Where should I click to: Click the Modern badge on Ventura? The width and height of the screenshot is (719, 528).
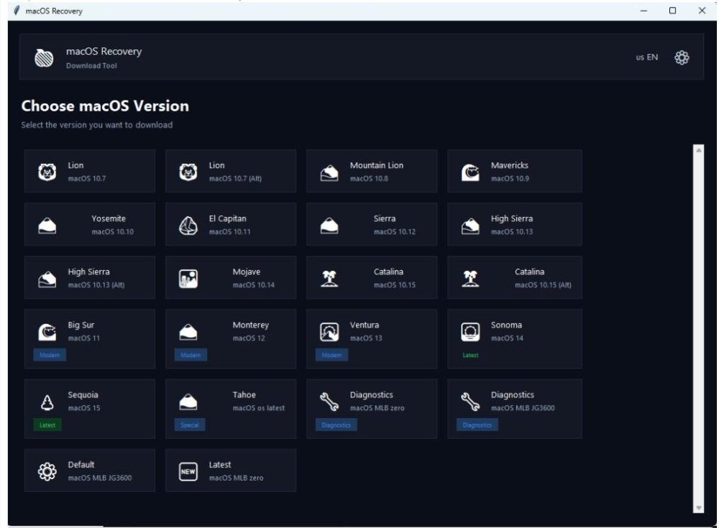(331, 355)
